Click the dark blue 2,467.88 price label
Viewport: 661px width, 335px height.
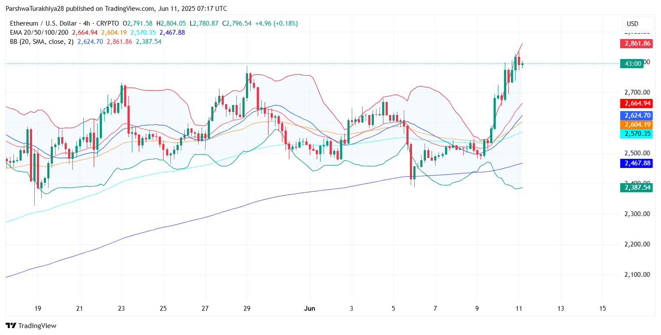[636, 163]
